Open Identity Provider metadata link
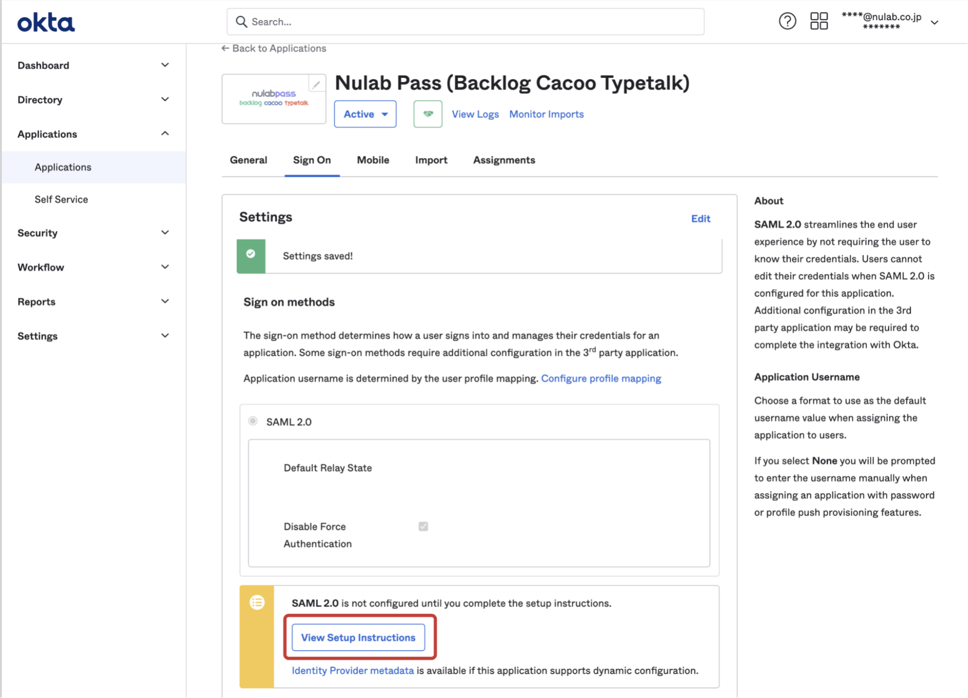The width and height of the screenshot is (968, 698). (353, 670)
